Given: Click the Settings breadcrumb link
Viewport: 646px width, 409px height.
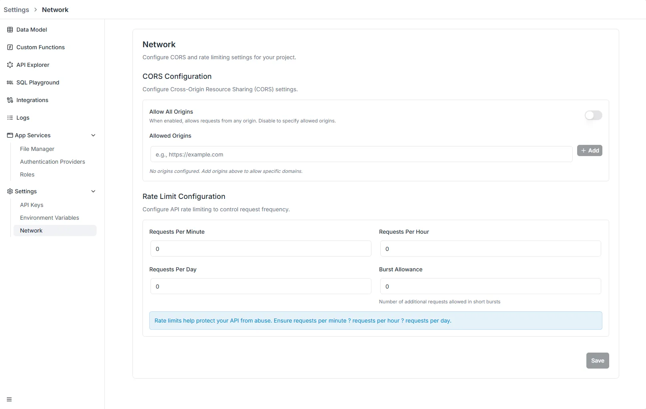Looking at the screenshot, I should pos(16,10).
